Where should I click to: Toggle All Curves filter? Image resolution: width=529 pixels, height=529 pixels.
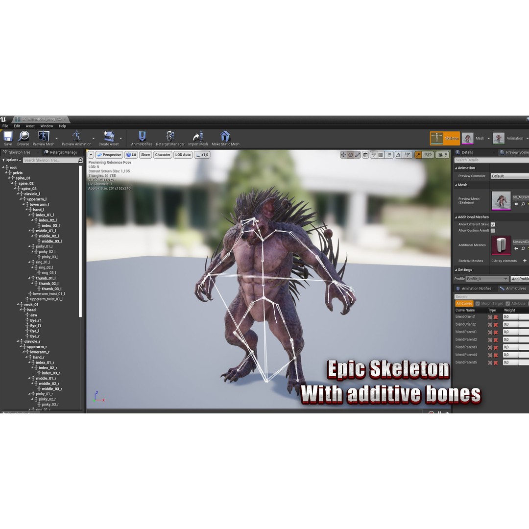tap(464, 304)
